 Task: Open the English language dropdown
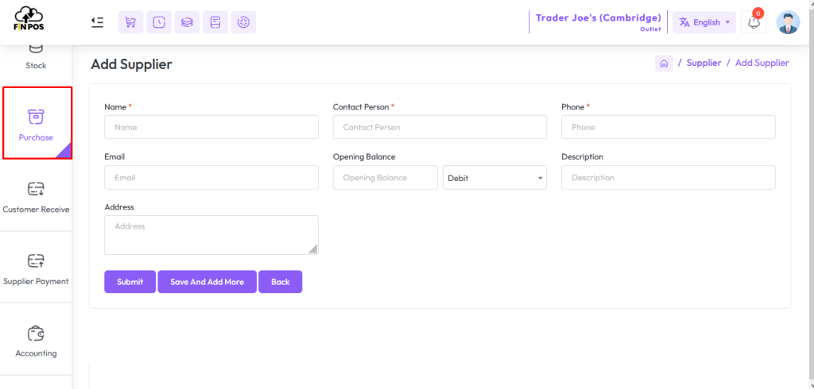click(x=704, y=22)
